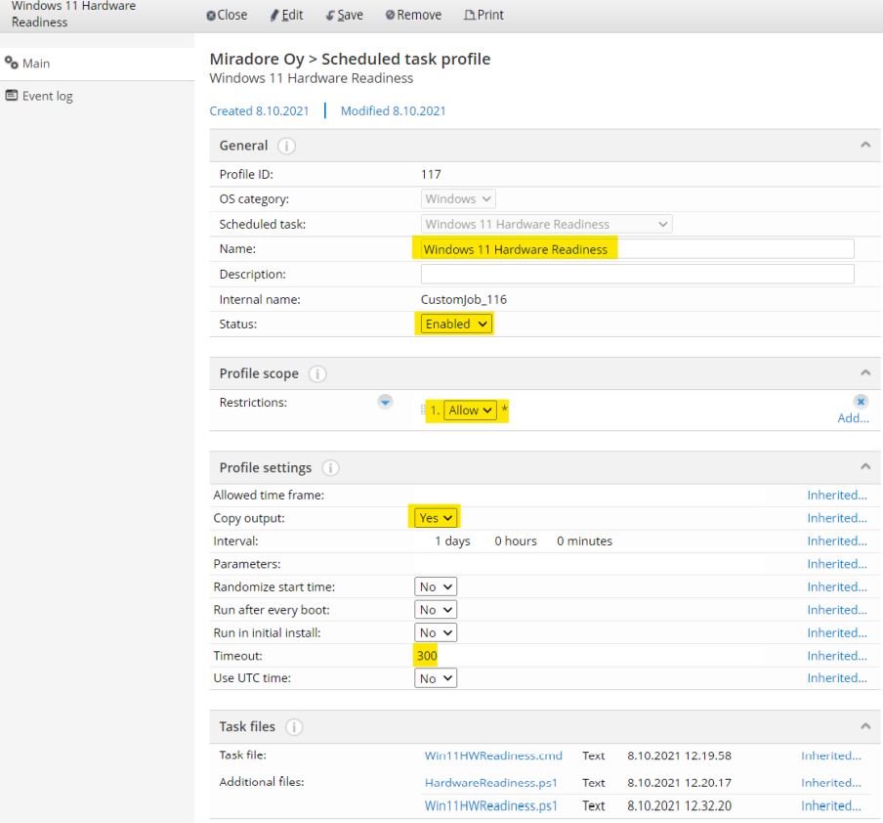Collapse the Task files section
This screenshot has height=823, width=883.
[x=865, y=726]
